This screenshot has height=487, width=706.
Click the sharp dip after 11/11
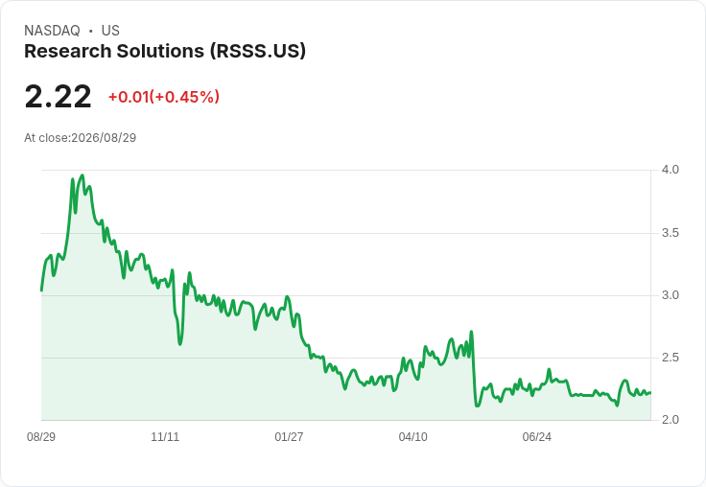[x=180, y=344]
